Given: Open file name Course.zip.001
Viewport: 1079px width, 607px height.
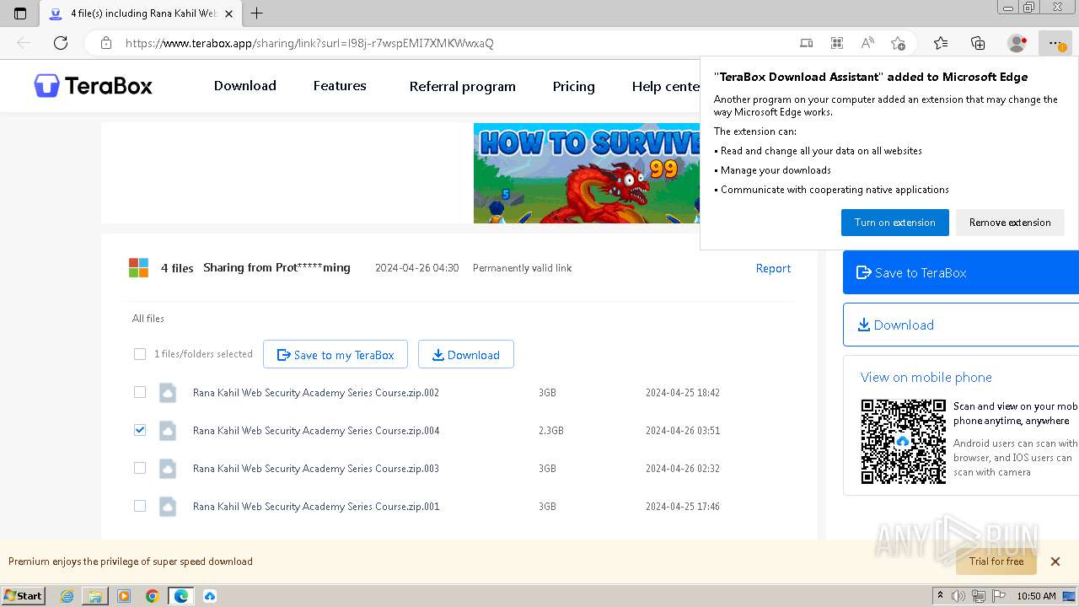Looking at the screenshot, I should [x=316, y=507].
